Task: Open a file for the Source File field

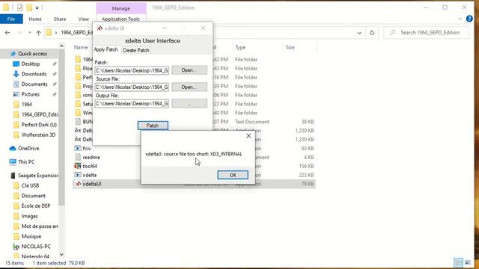Action: 189,87
